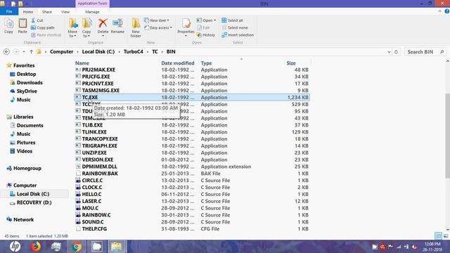450x253 pixels.
Task: Open ribbon Help icon
Action: 447,11
